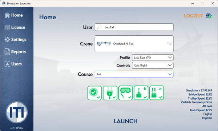Click the person icon beside Users

[x=7, y=64]
